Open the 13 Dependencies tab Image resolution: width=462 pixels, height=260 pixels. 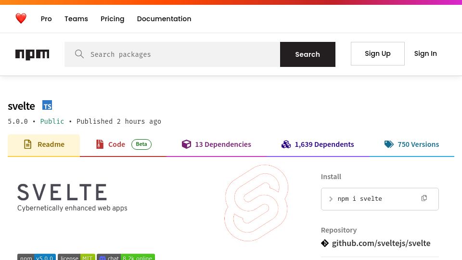tap(216, 144)
